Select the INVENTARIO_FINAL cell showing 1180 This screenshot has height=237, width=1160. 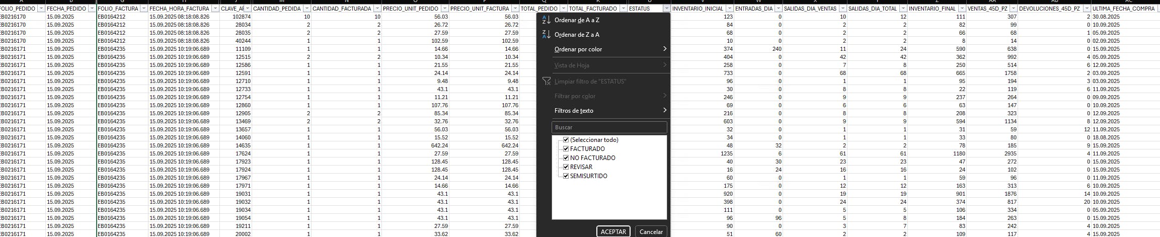coord(937,153)
